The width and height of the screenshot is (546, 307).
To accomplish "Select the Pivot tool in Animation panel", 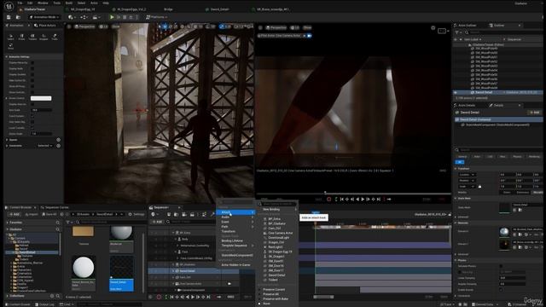I will point(10,46).
